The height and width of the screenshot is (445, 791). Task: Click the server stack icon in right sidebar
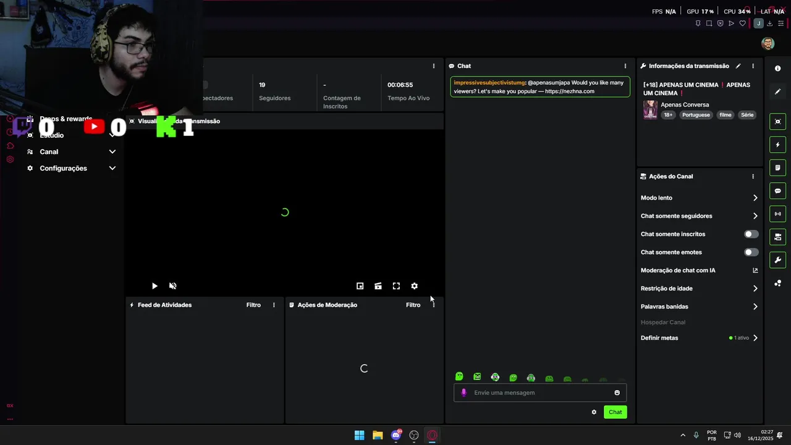pyautogui.click(x=778, y=237)
